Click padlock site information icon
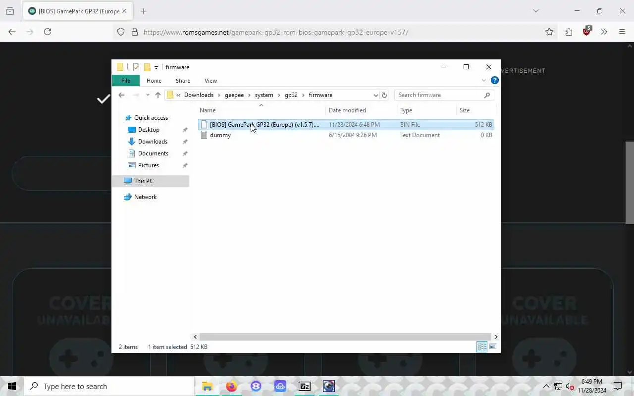This screenshot has width=634, height=396. (x=134, y=32)
